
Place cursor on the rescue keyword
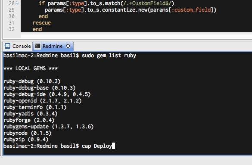point(42,23)
